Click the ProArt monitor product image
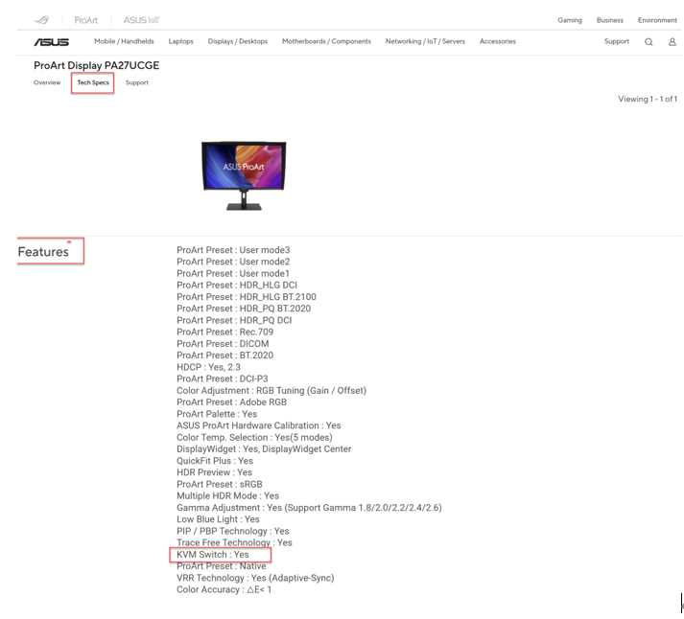The height and width of the screenshot is (619, 684). click(x=244, y=175)
